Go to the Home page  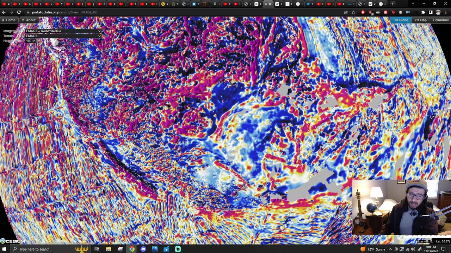9,20
